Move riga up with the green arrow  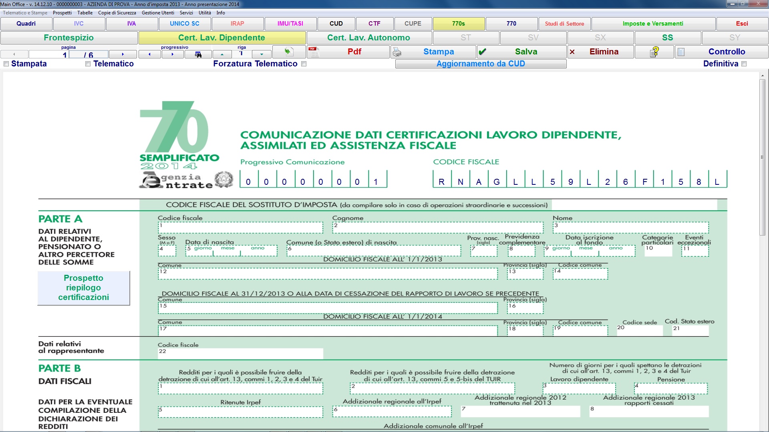tap(222, 54)
